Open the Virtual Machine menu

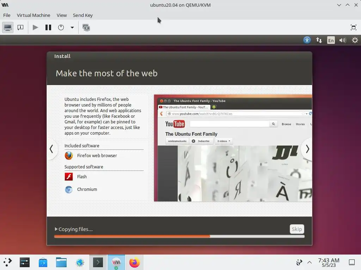[33, 15]
